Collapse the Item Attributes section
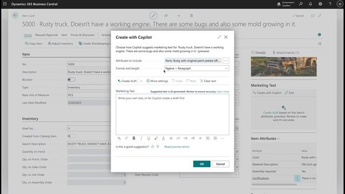The height and width of the screenshot is (194, 345). point(265,138)
